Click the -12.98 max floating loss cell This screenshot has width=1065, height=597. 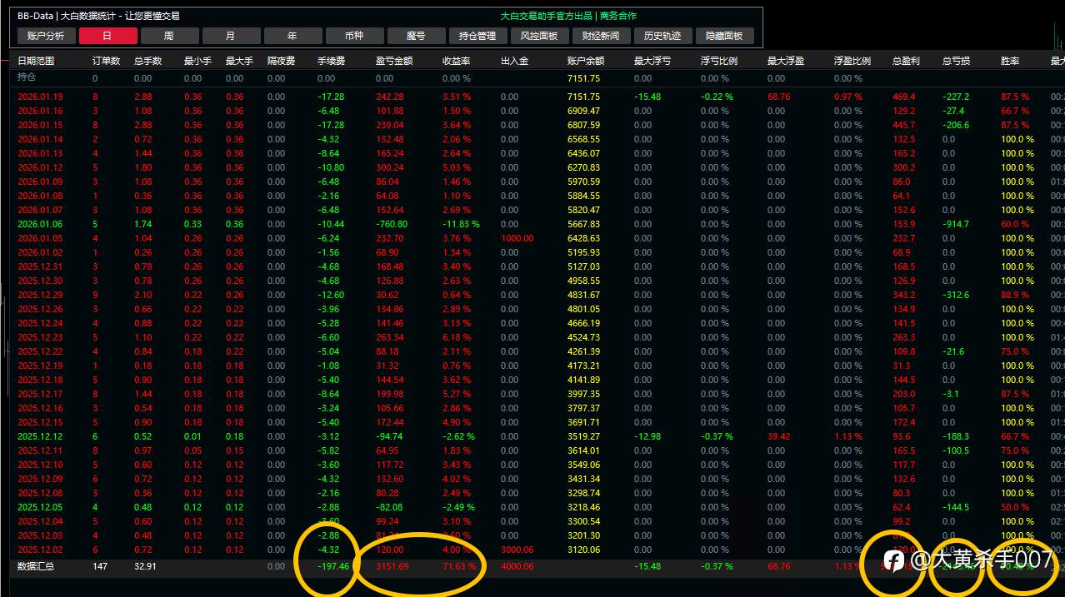[x=647, y=436]
